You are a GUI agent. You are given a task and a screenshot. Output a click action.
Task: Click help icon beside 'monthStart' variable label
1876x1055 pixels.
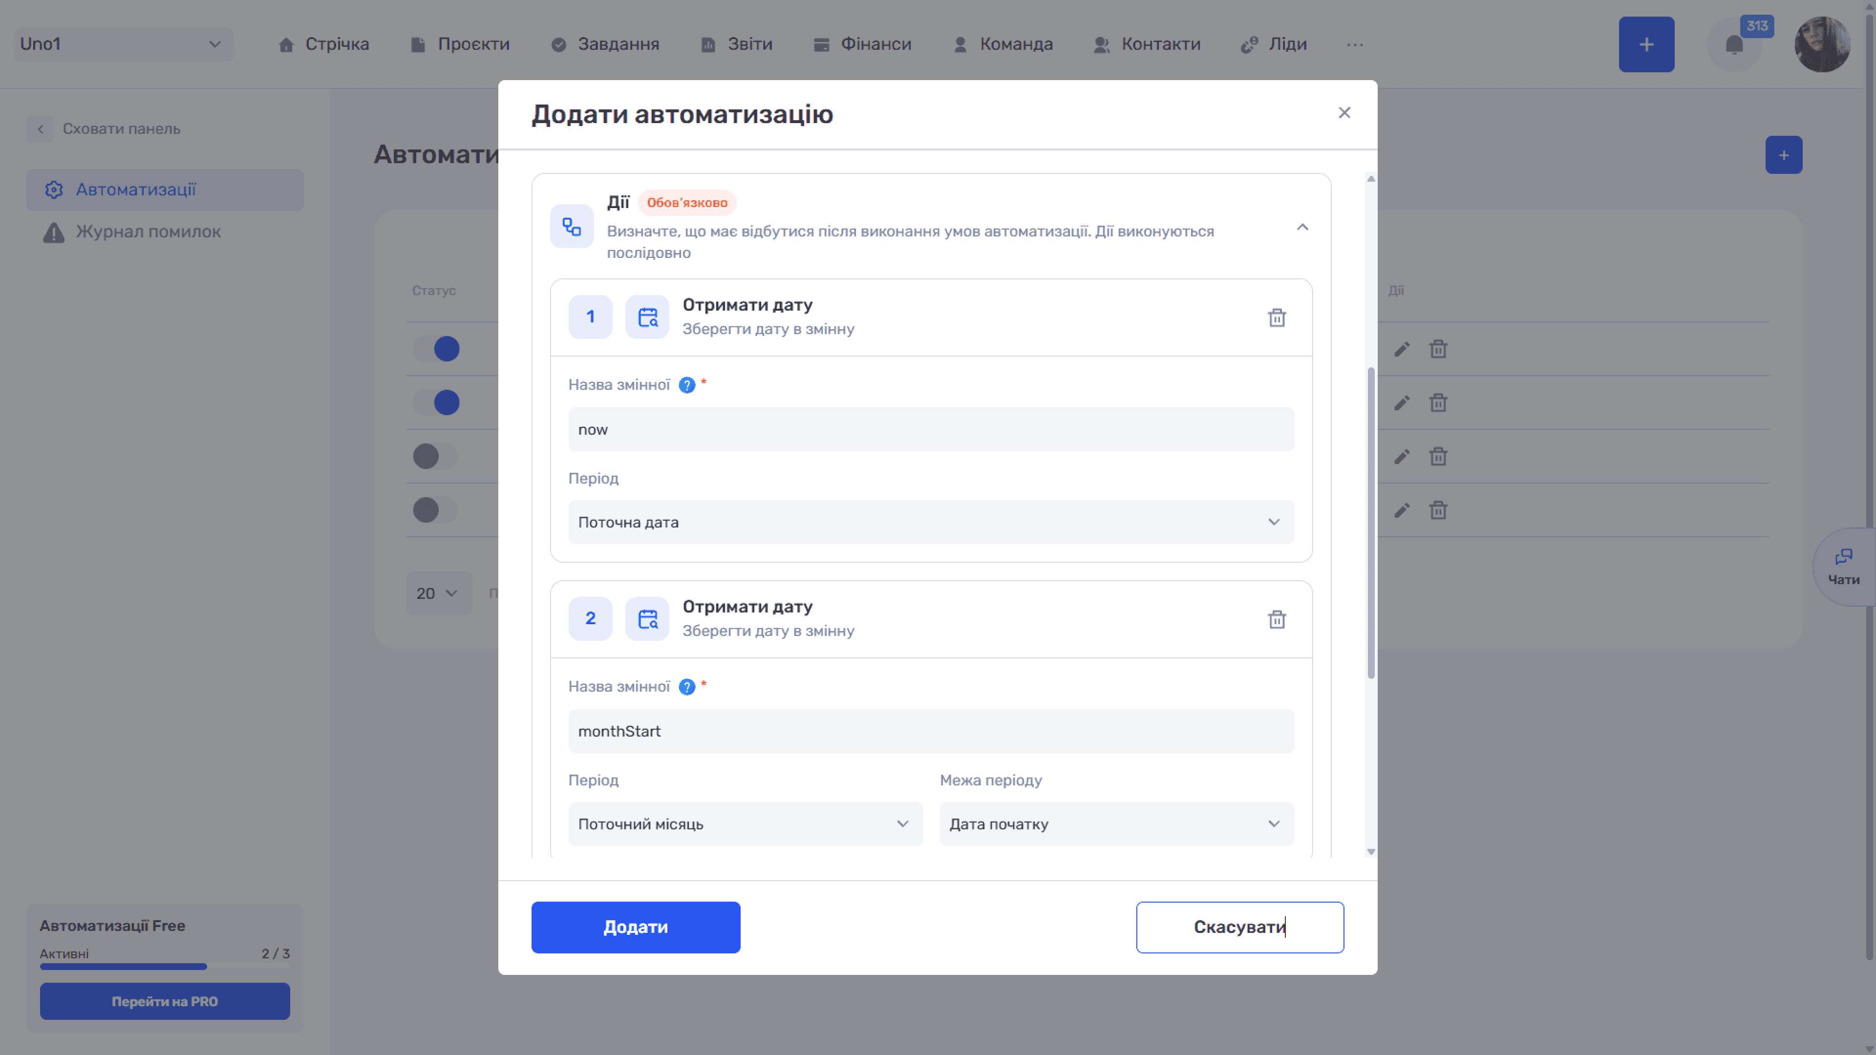[687, 687]
